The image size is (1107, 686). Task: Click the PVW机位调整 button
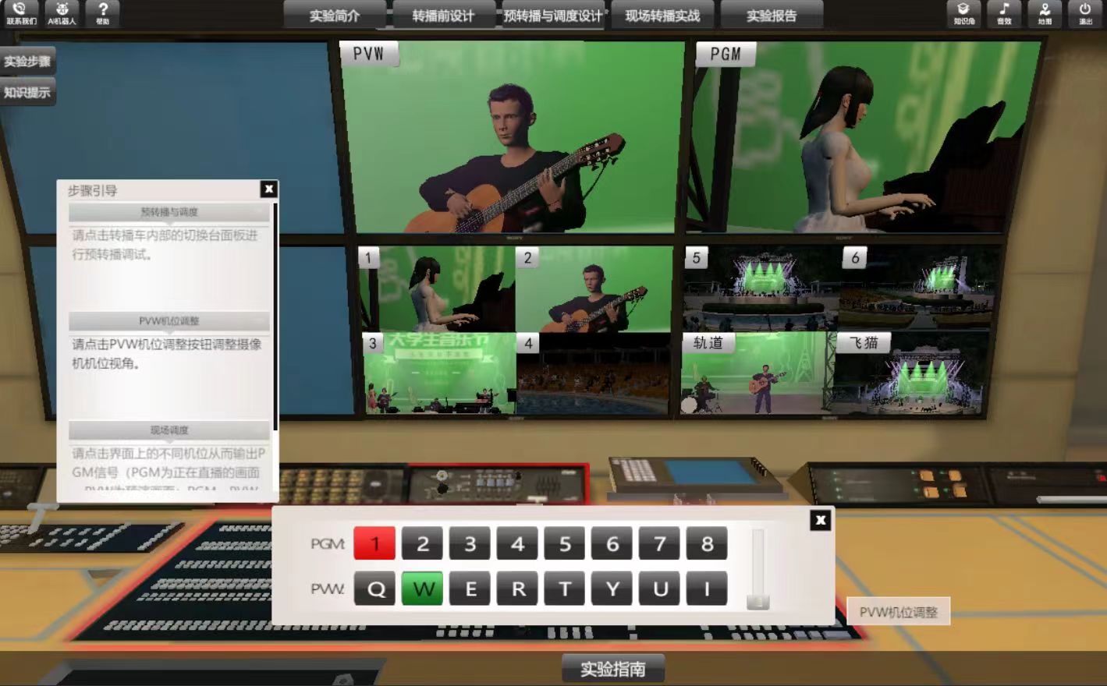(x=898, y=612)
